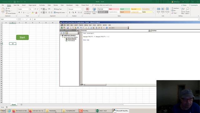
Task: Open the Find & Select magnifier menu
Action: coord(187,11)
